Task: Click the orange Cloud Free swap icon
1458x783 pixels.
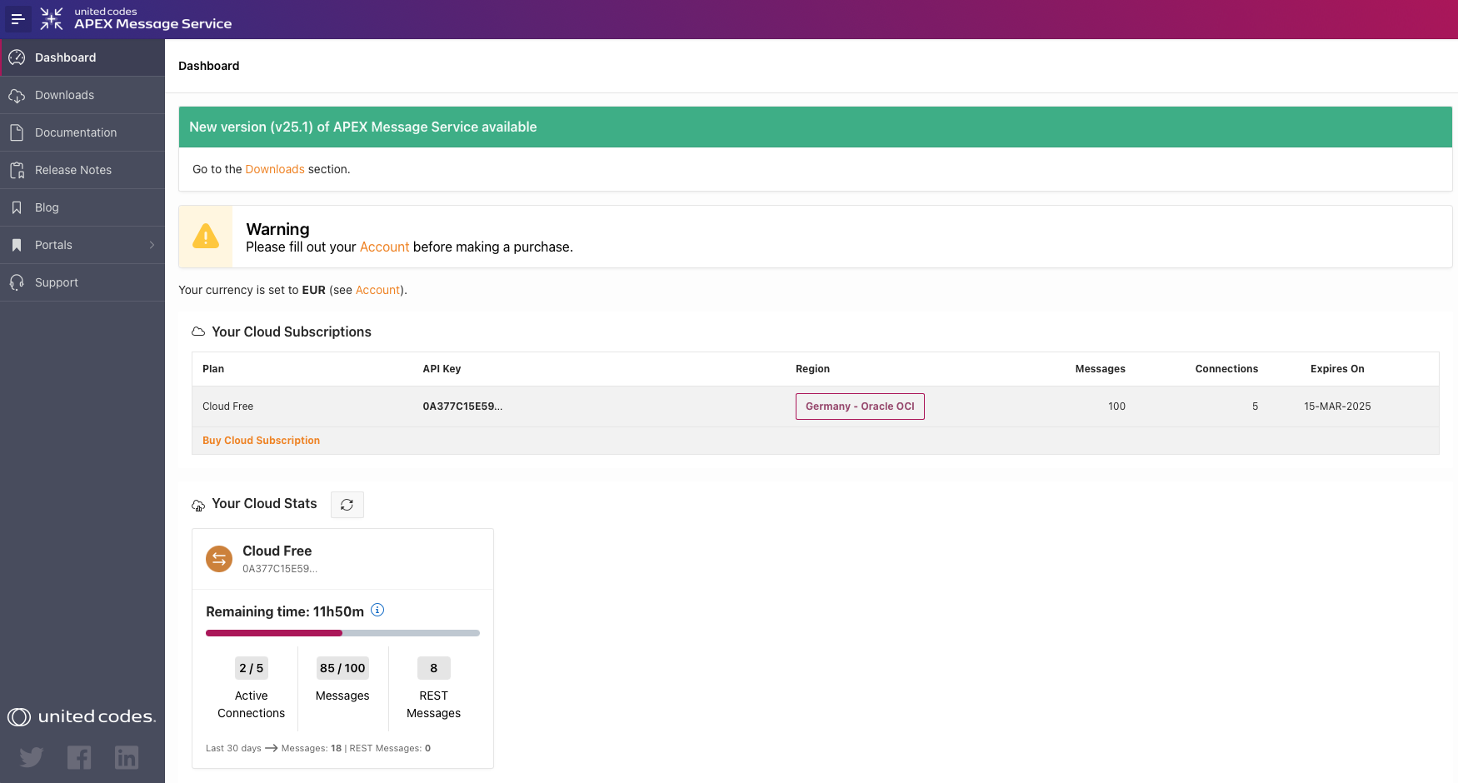Action: 219,559
